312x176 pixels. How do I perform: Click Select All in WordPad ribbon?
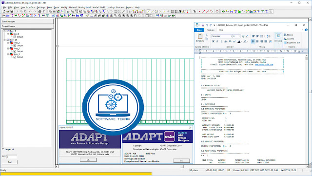pyautogui.click(x=292, y=42)
